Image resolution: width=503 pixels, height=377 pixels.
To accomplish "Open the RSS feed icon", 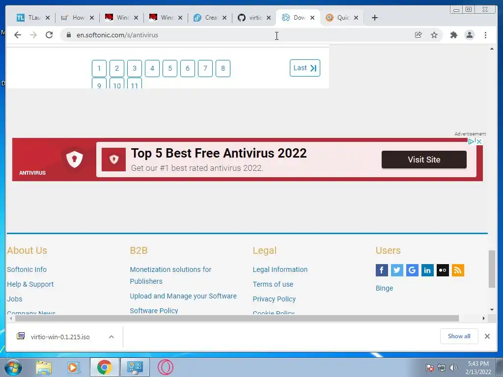I will 458,270.
